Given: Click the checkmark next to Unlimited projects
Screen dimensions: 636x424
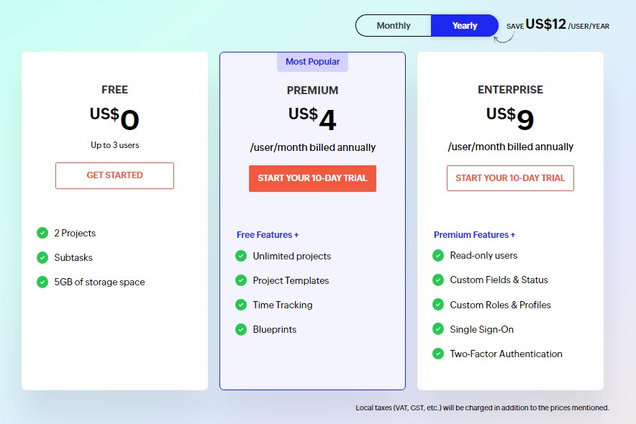Looking at the screenshot, I should 241,256.
